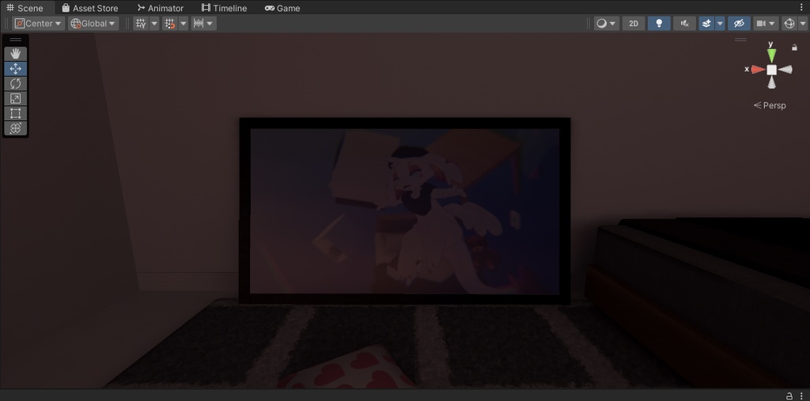Expand grid visibility options arrow
Image resolution: width=810 pixels, height=401 pixels.
click(x=154, y=23)
